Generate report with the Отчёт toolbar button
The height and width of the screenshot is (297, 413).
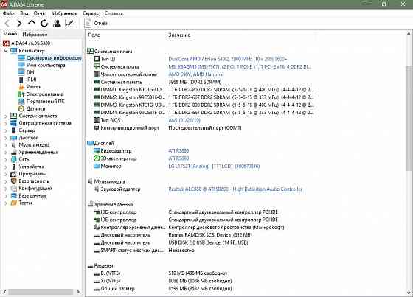[x=96, y=24]
